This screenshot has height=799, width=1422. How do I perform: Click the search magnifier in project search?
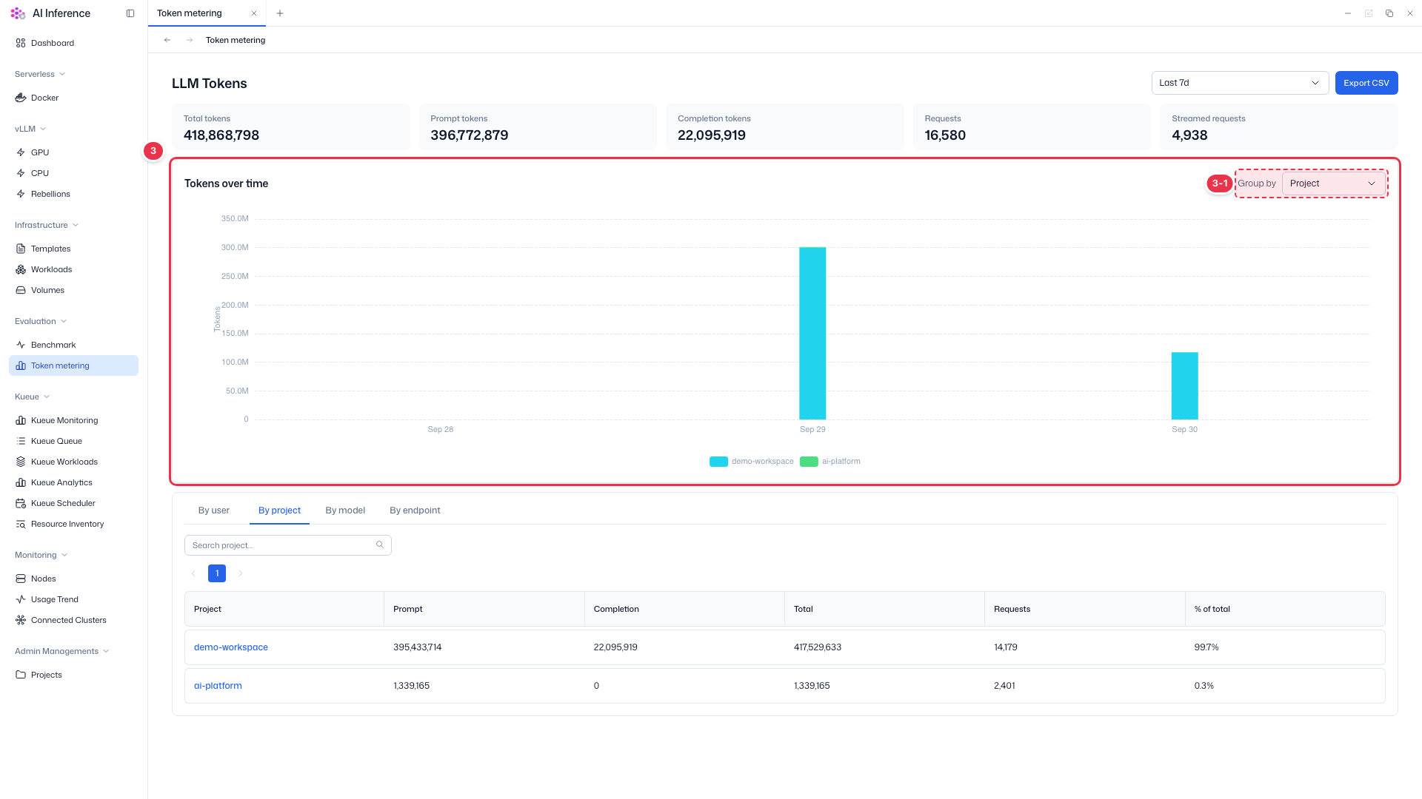(380, 545)
